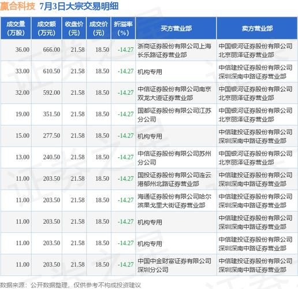Click 21.58 closing price in 19.00 row
298x289 pixels.
(77, 114)
